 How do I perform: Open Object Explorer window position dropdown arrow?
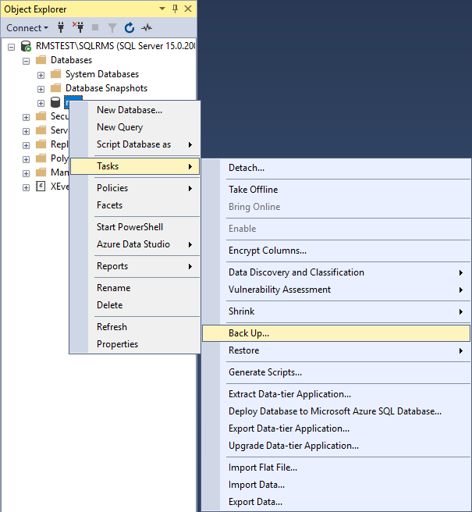(162, 9)
